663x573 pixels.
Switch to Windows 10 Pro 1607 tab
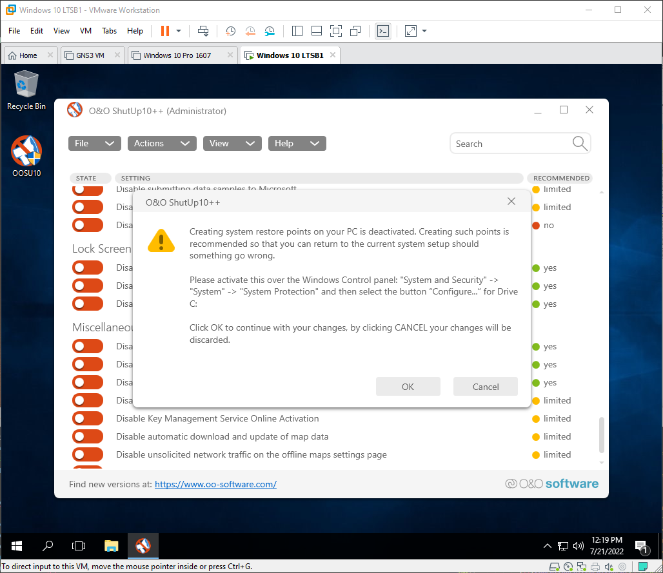click(x=177, y=55)
